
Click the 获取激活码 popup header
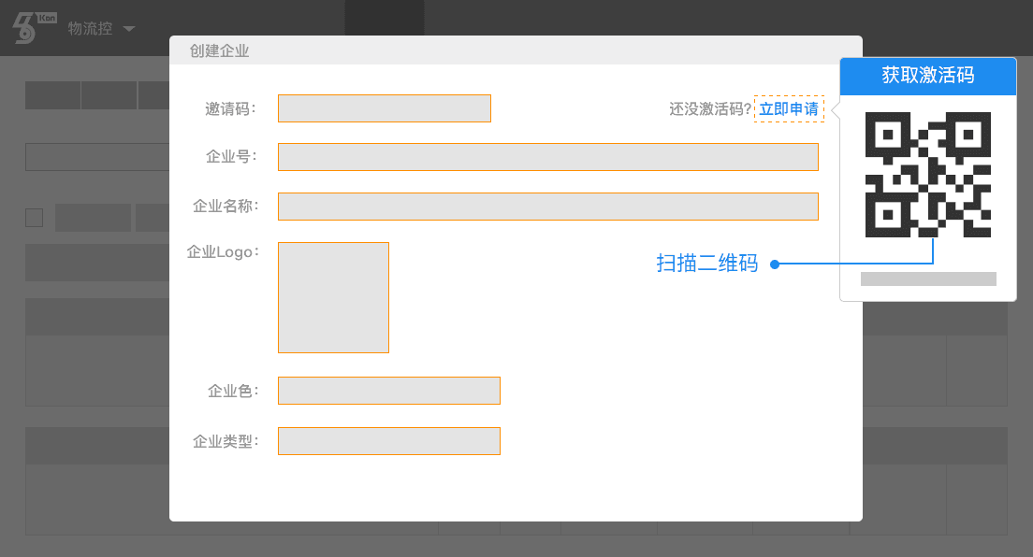[928, 76]
